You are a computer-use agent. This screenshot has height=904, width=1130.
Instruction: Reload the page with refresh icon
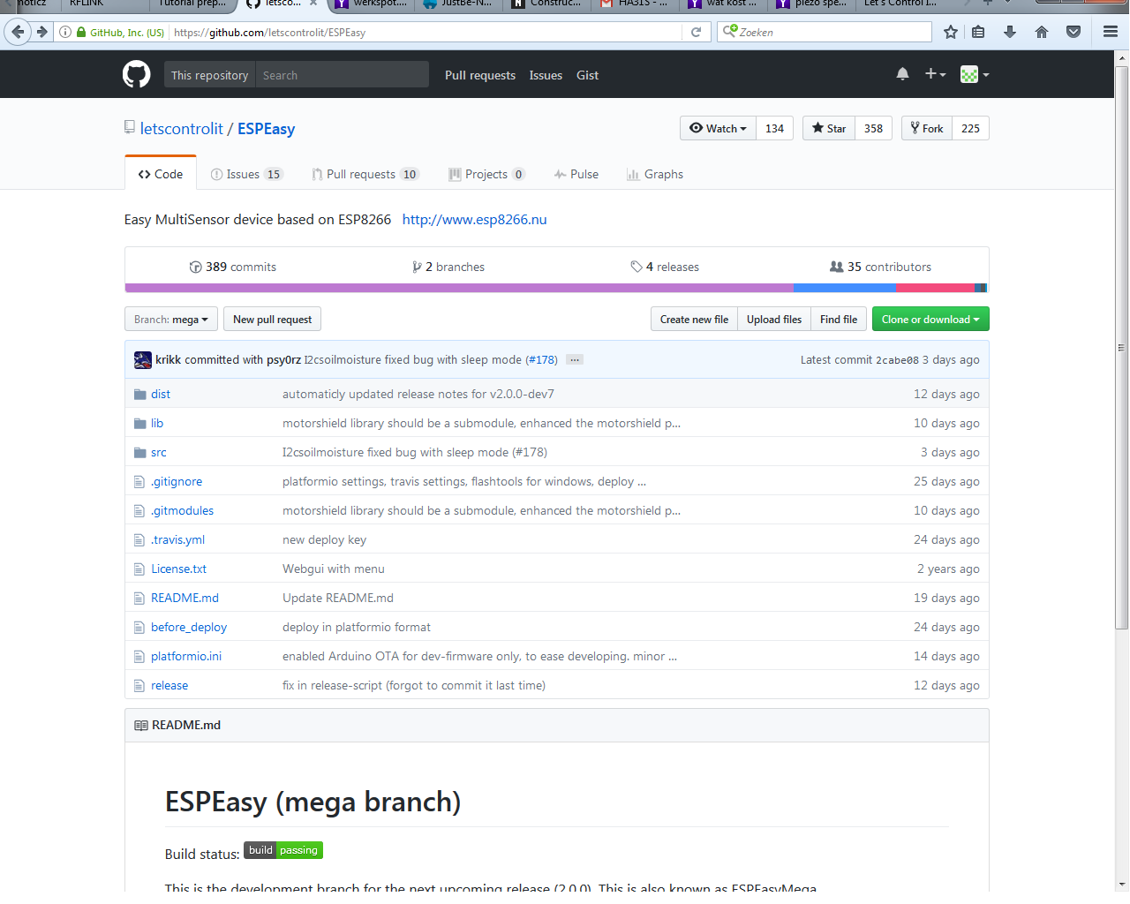pos(696,32)
